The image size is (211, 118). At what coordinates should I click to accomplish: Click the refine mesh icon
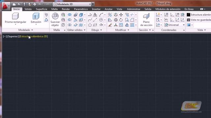tap(63, 25)
